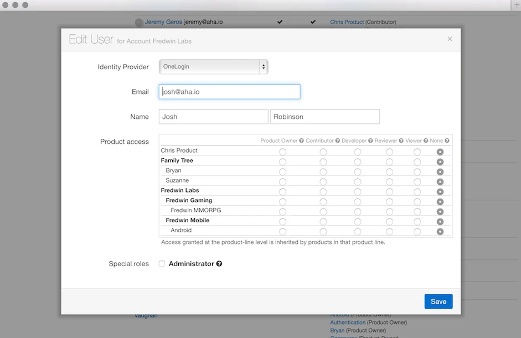Click the Viewer column help icon
521x338 pixels.
(426, 141)
